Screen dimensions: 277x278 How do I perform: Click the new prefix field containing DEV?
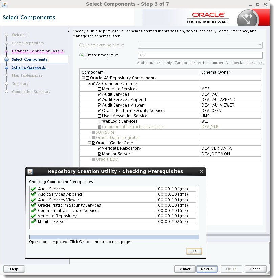[x=200, y=55]
